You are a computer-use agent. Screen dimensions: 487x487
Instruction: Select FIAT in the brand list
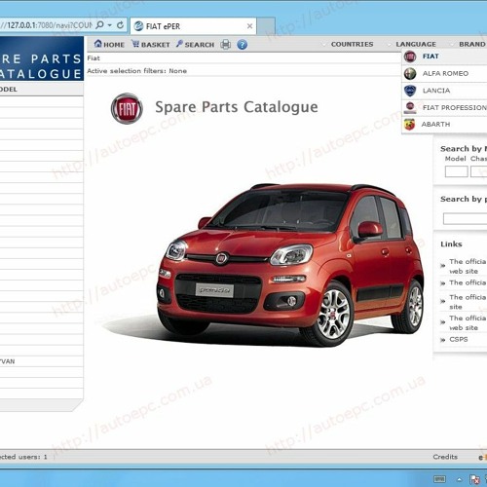point(444,56)
